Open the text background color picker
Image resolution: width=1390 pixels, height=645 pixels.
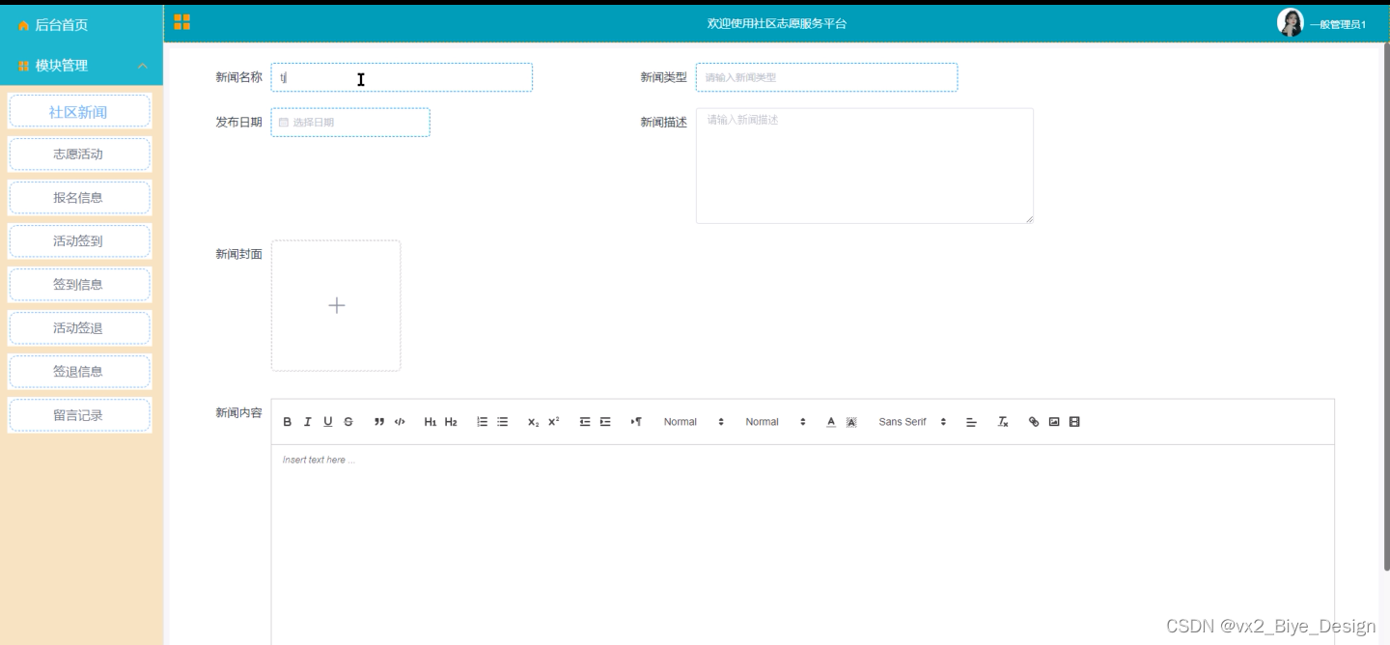click(851, 422)
